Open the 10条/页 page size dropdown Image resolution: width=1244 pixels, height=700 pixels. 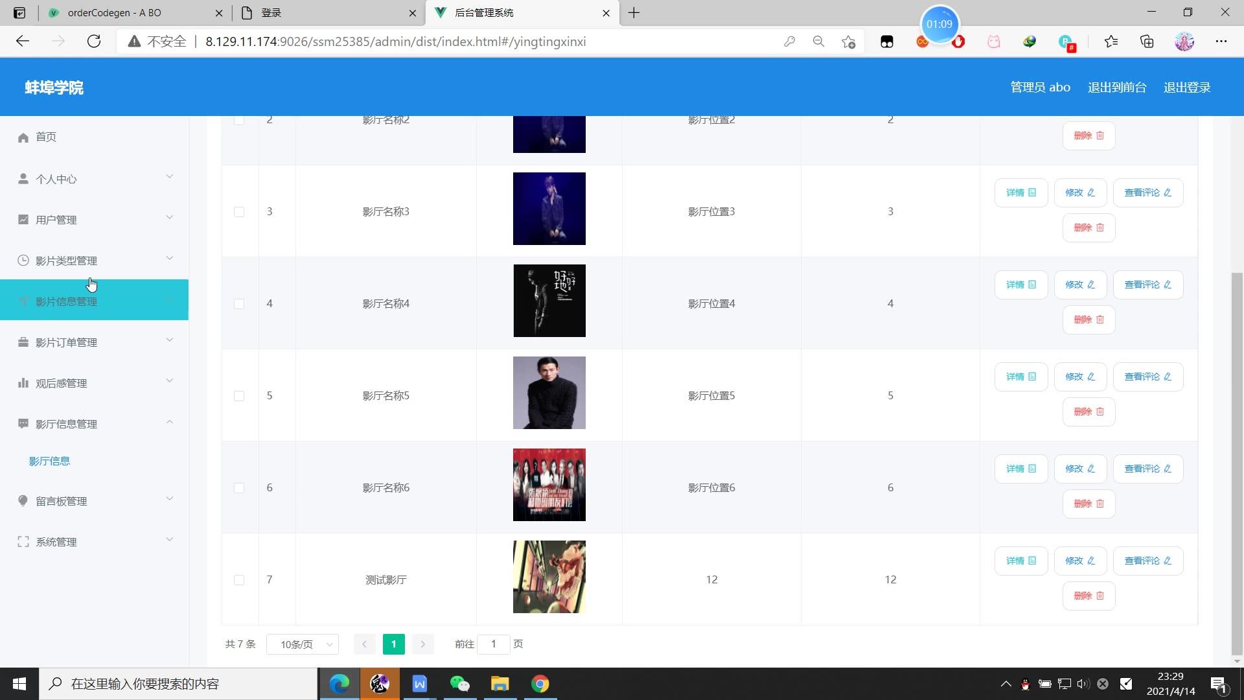point(303,644)
